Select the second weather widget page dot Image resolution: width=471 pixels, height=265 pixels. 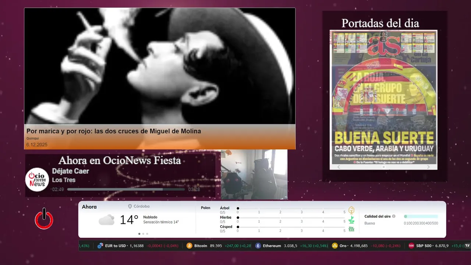click(x=143, y=234)
